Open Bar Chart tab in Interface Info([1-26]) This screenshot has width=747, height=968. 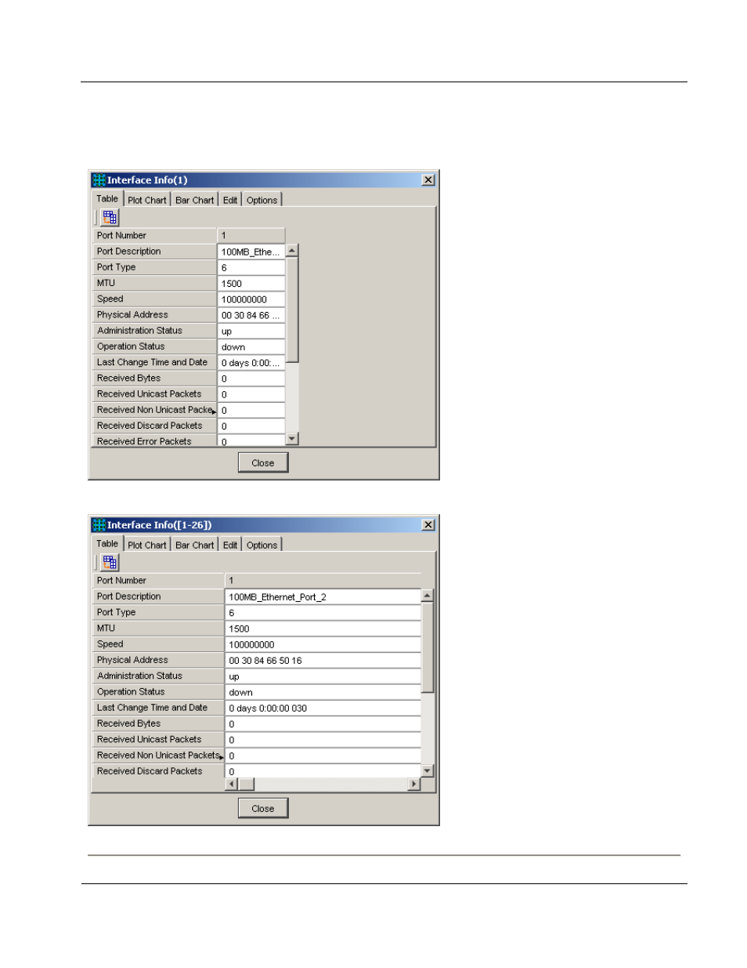pyautogui.click(x=194, y=545)
